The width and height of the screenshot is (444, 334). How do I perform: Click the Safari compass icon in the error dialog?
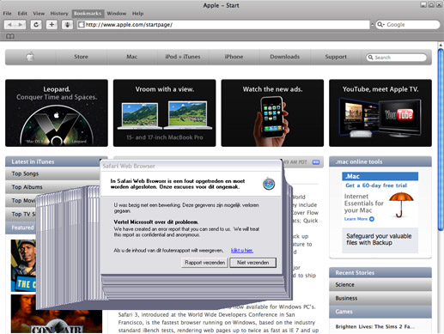click(269, 184)
